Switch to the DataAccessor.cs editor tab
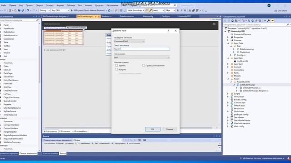The width and height of the screenshot is (291, 163). [x=127, y=16]
